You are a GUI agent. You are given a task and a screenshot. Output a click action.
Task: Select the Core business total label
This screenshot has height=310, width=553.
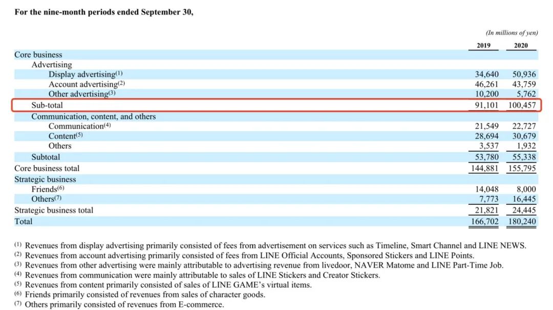47,168
